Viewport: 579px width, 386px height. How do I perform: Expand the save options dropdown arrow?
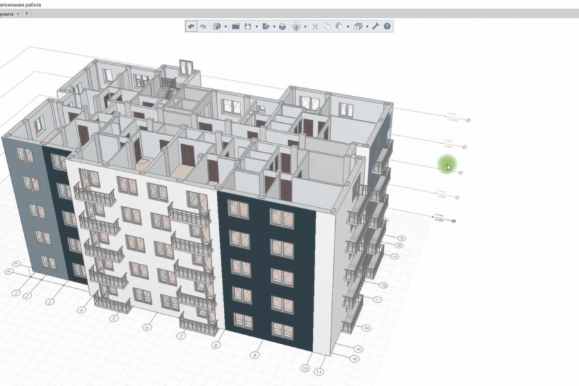click(257, 26)
